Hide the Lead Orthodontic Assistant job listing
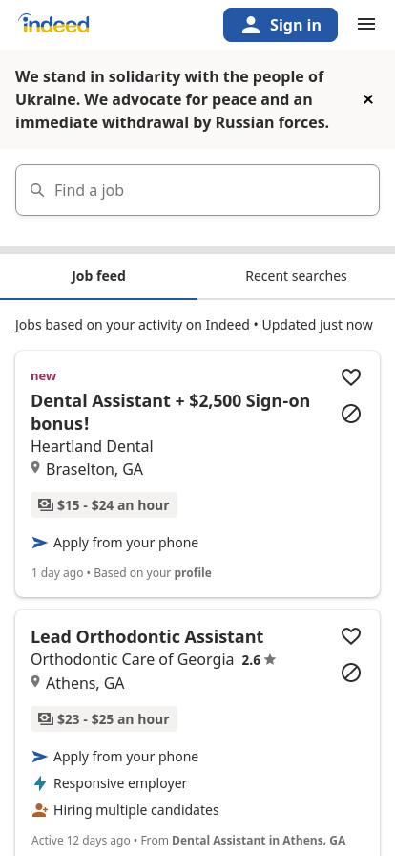395x856 pixels. coord(351,673)
